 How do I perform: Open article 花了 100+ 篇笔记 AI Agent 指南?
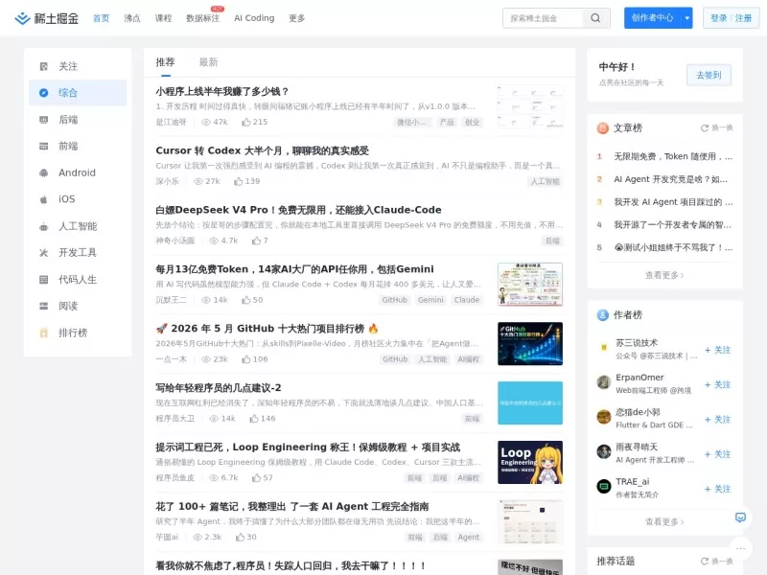pyautogui.click(x=292, y=507)
